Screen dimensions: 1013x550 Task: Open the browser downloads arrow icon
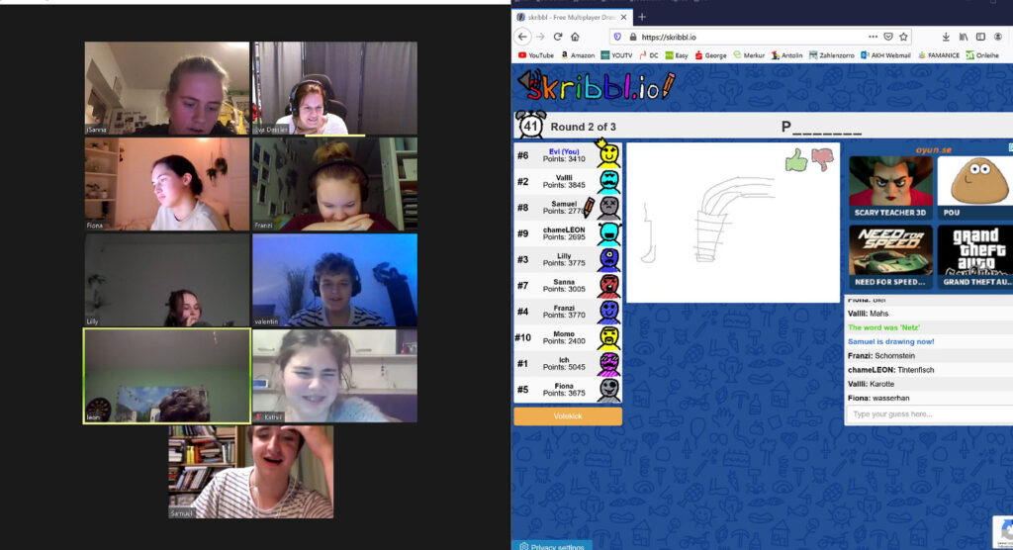tap(946, 37)
